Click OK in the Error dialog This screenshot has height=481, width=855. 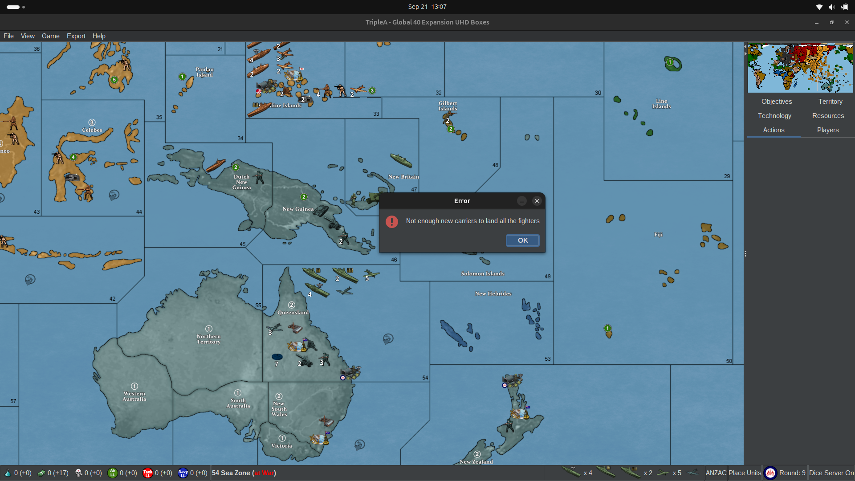[523, 240]
